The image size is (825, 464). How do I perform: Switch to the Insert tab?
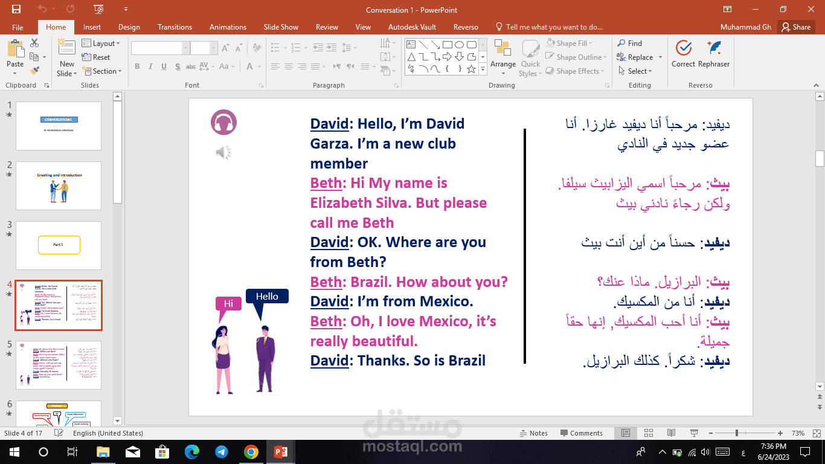[x=92, y=27]
